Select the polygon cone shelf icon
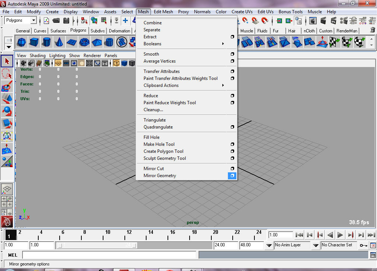The image size is (377, 271). tap(59, 42)
